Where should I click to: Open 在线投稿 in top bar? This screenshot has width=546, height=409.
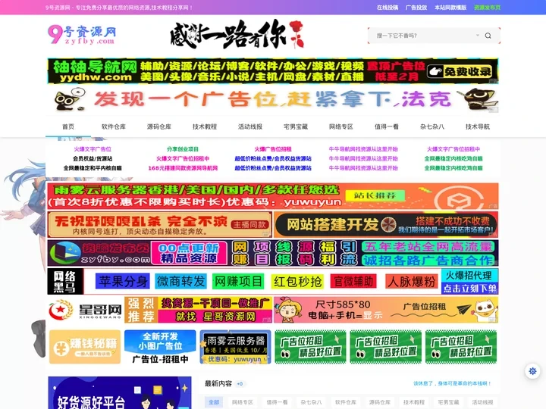388,8
